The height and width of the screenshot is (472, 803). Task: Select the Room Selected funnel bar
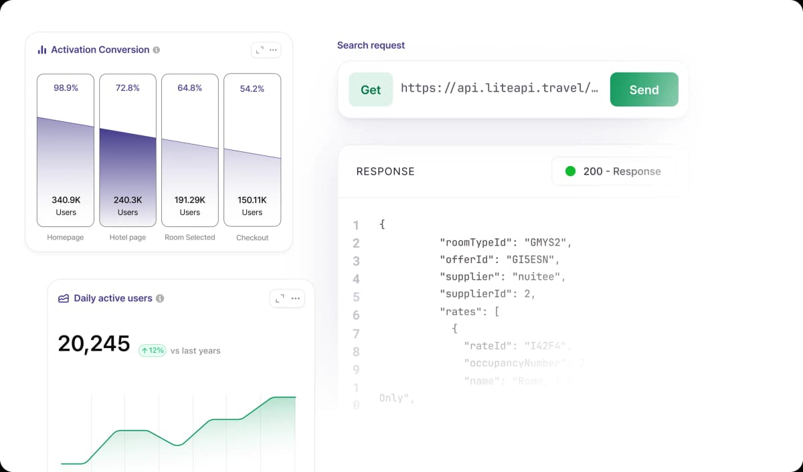[190, 151]
